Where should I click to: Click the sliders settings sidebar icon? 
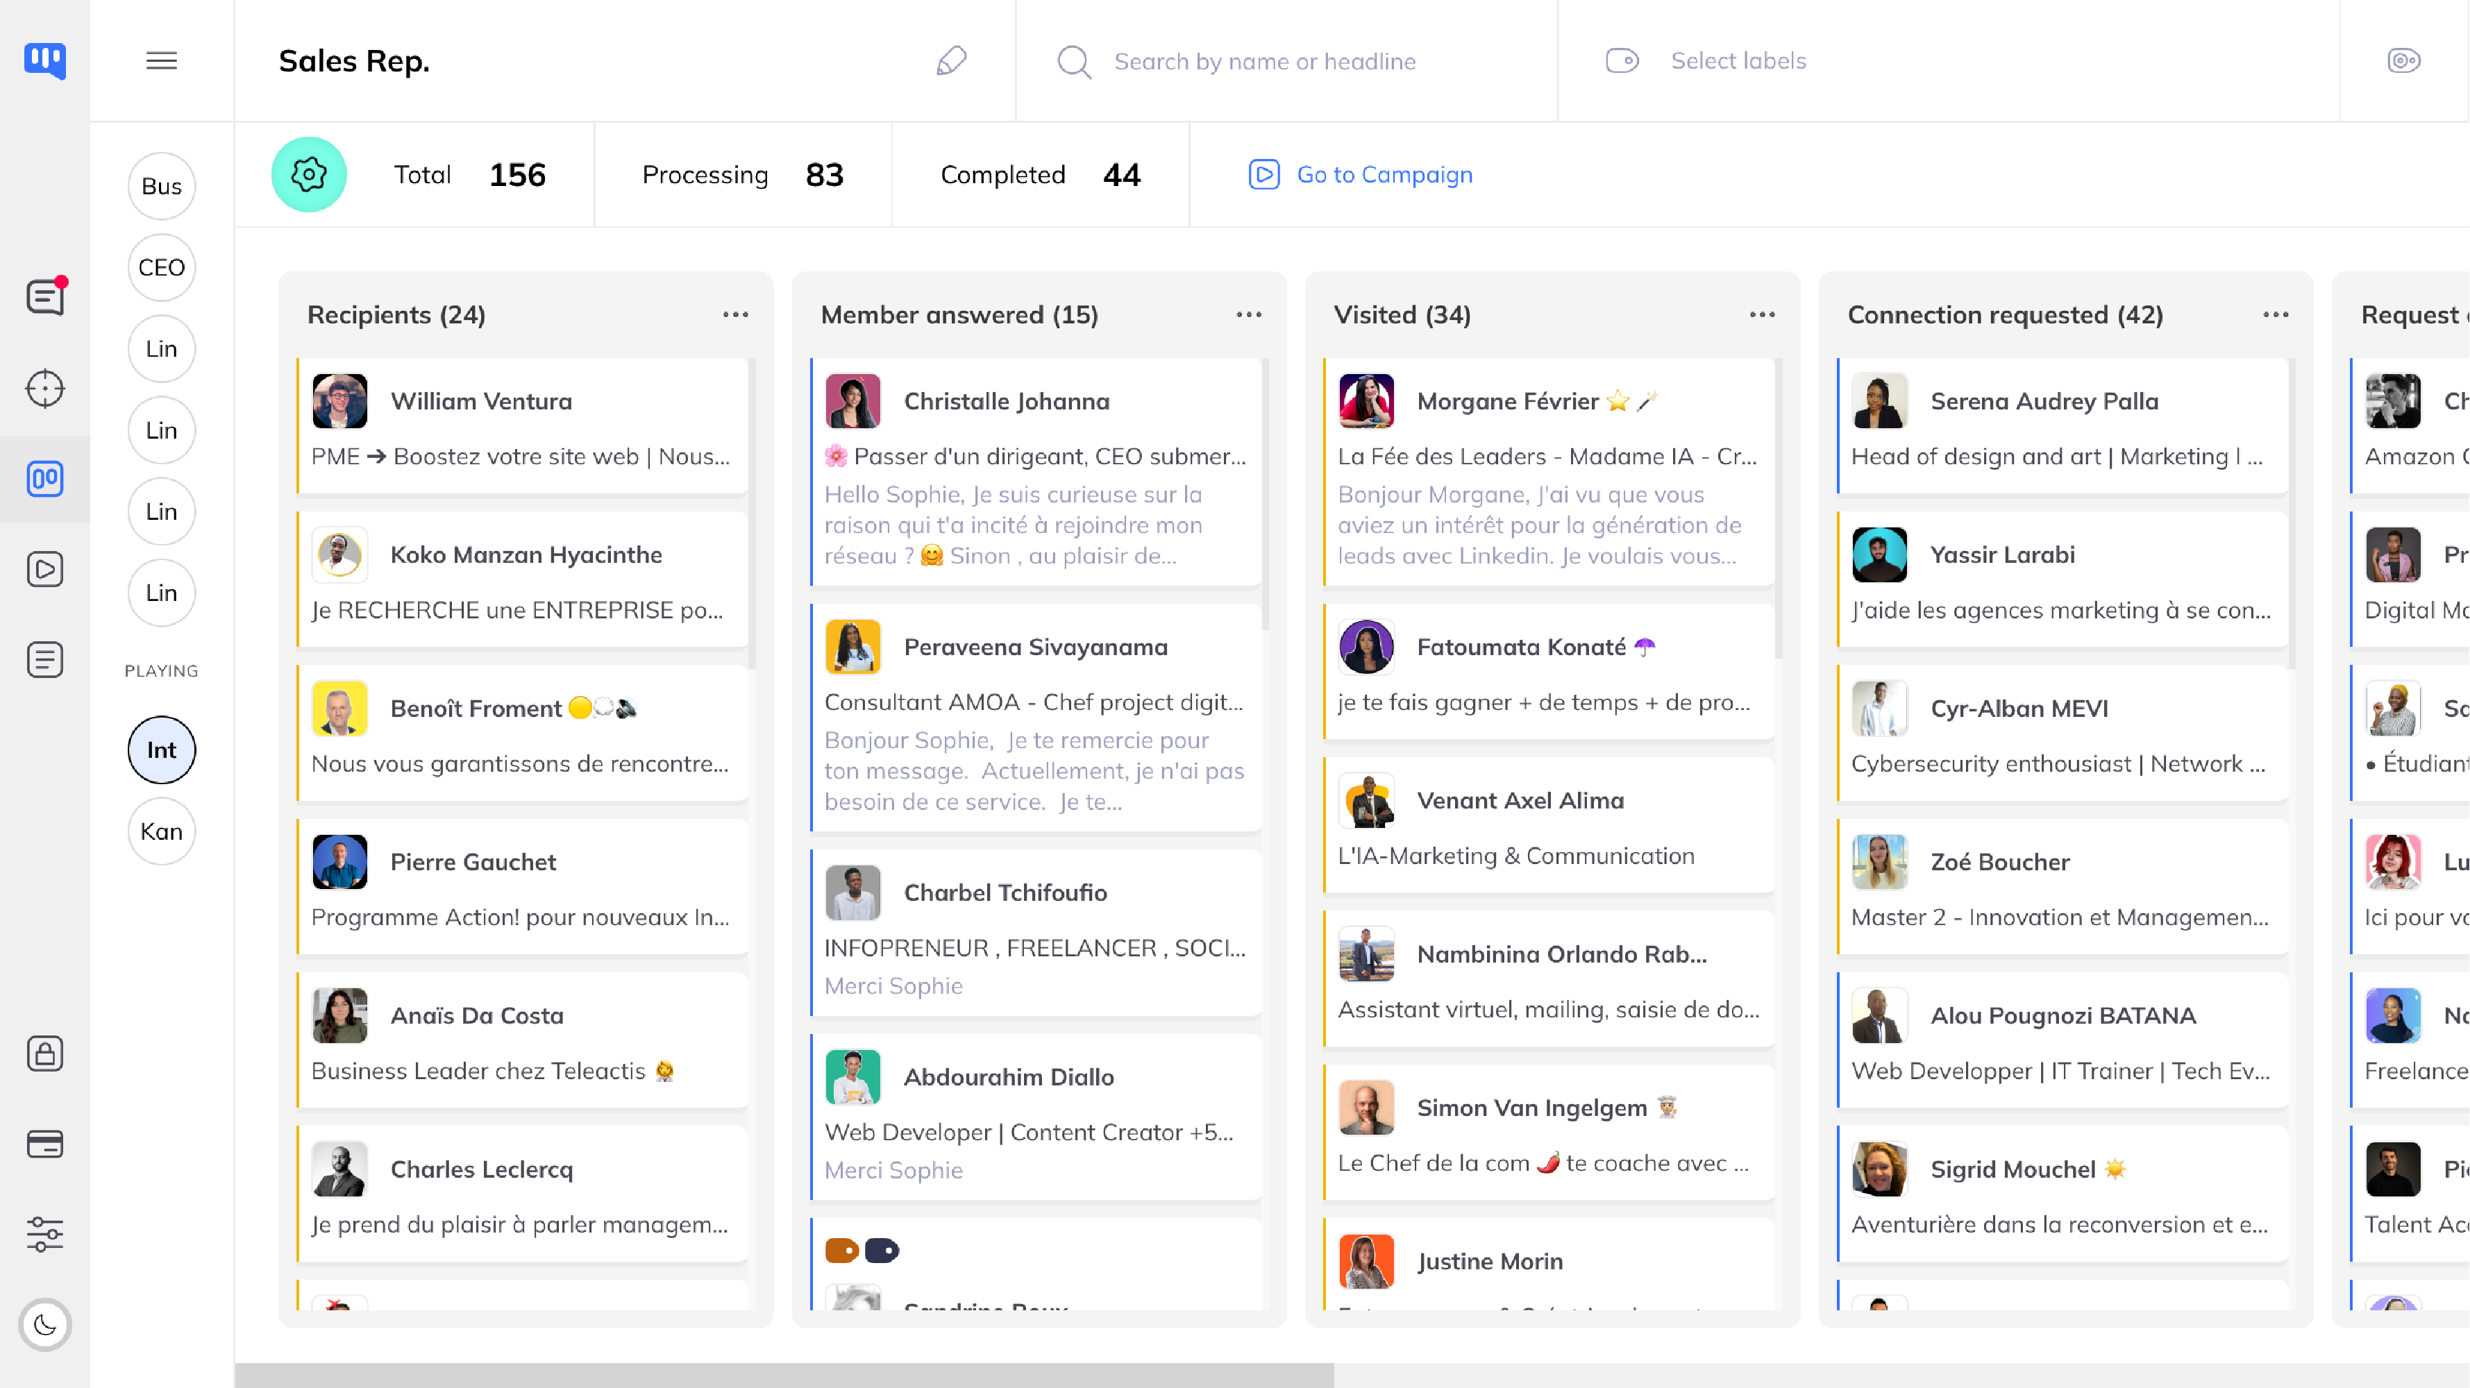pyautogui.click(x=45, y=1235)
